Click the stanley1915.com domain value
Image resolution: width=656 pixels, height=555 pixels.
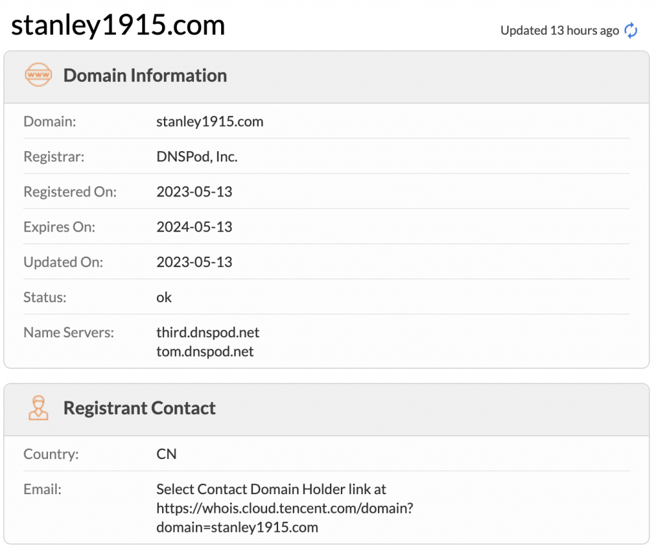(209, 122)
